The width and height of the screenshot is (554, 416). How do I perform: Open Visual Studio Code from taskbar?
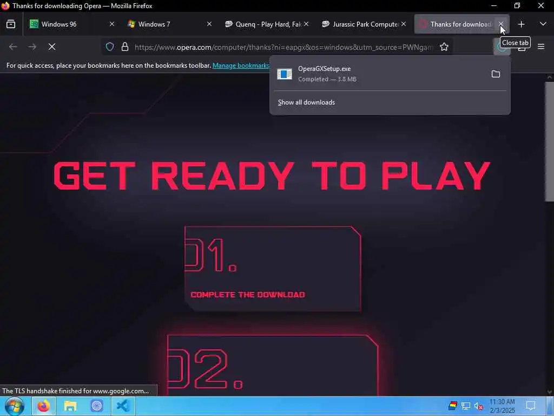[x=123, y=406]
